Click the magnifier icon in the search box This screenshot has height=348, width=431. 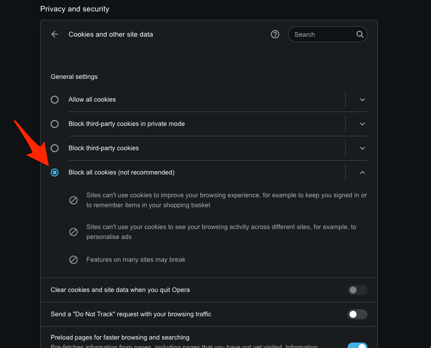[360, 34]
